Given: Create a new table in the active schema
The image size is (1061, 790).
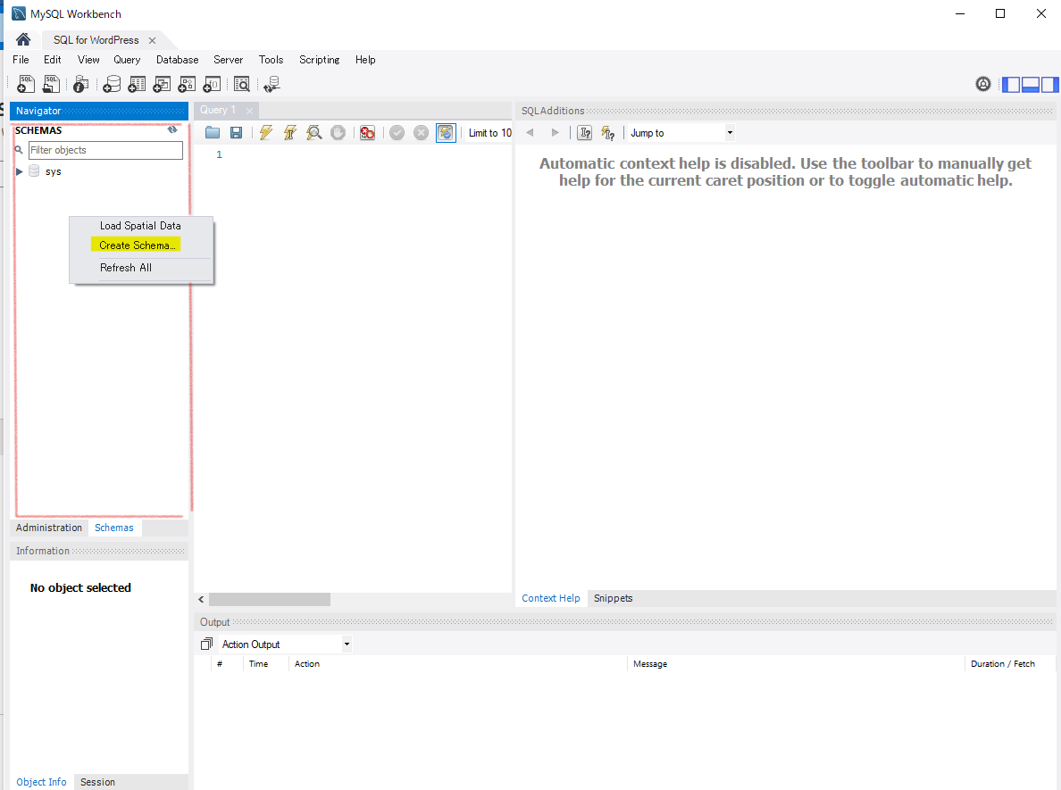Looking at the screenshot, I should click(x=137, y=84).
